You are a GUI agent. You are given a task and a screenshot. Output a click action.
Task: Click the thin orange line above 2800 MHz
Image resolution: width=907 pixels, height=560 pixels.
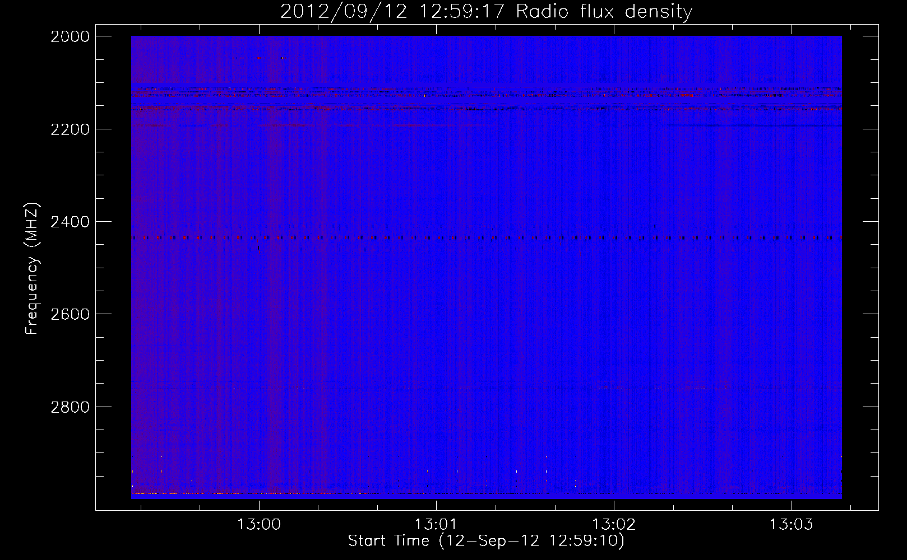pos(486,389)
